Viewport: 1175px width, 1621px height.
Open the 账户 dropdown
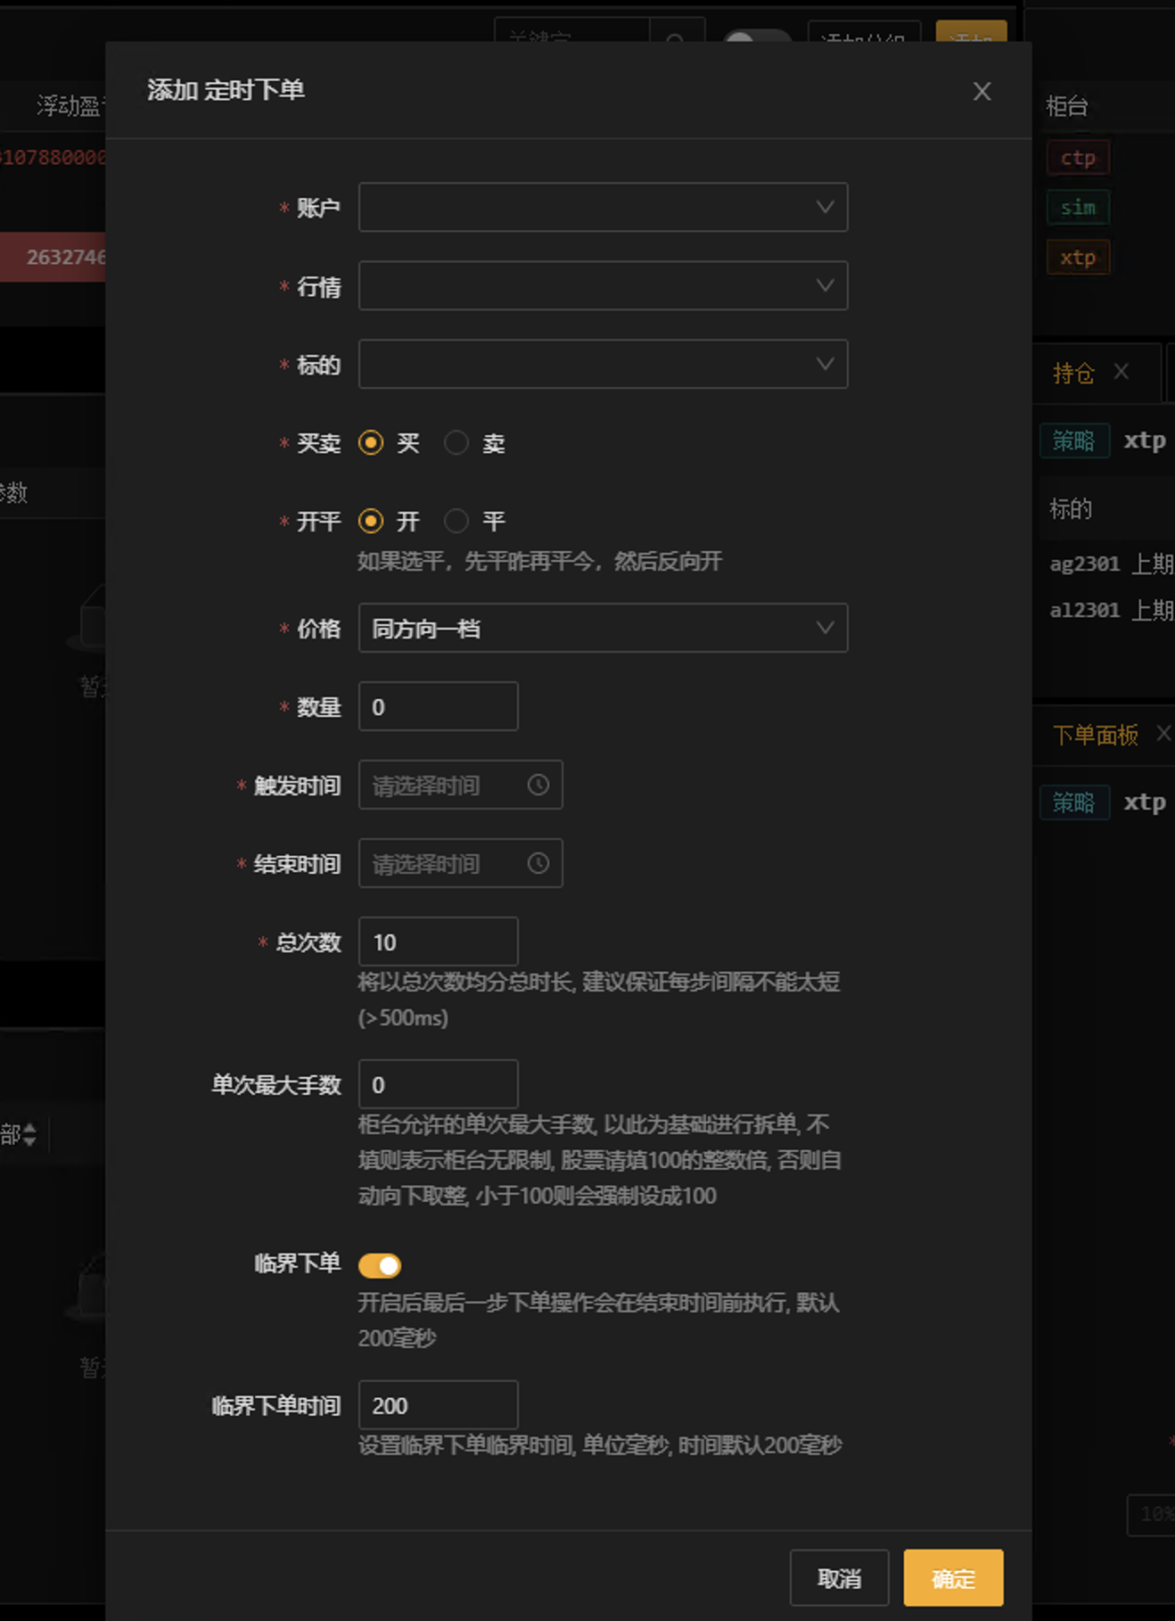(603, 207)
